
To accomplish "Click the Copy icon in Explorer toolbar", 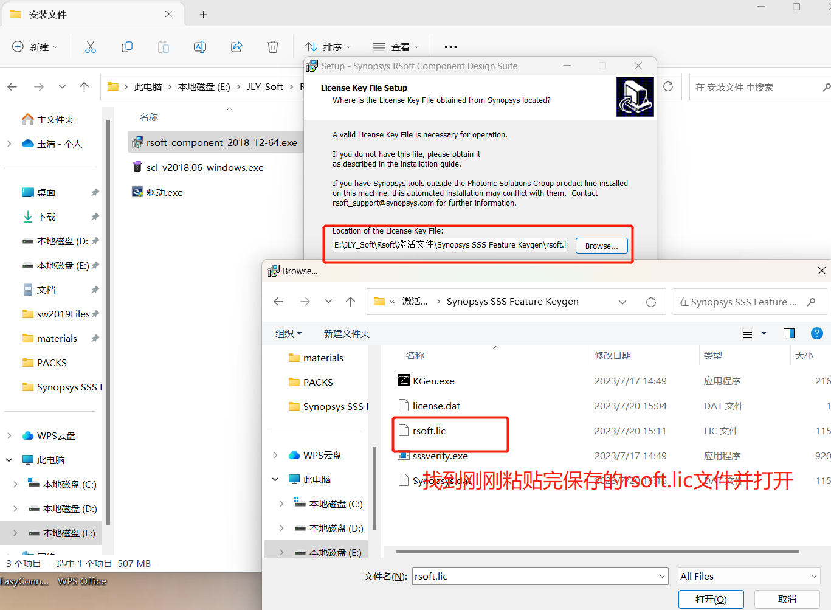I will tap(127, 47).
